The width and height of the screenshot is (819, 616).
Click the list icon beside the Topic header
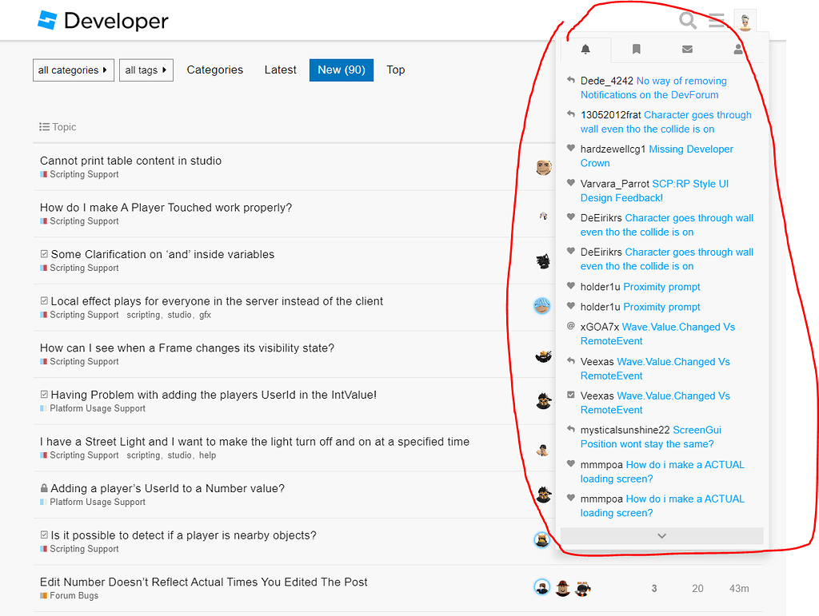43,126
